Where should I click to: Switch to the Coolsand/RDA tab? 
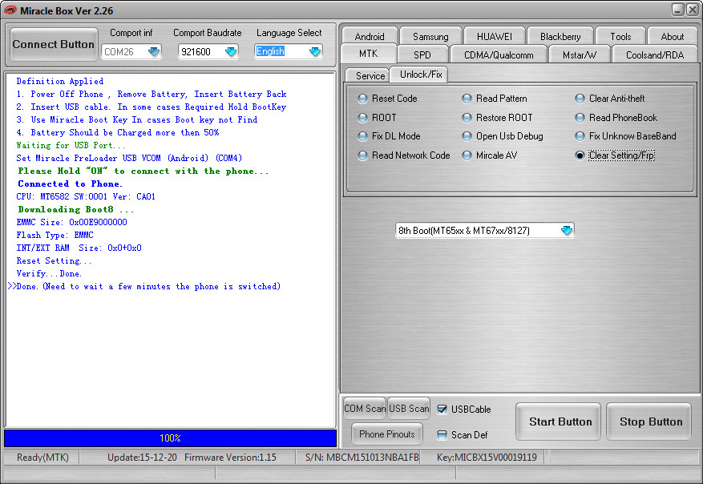click(655, 54)
